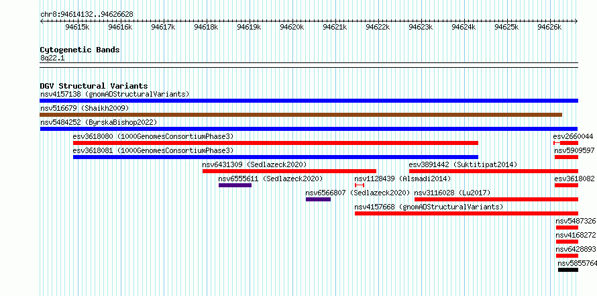Click the red nsv3116028 Lu2017 bar

pyautogui.click(x=496, y=199)
